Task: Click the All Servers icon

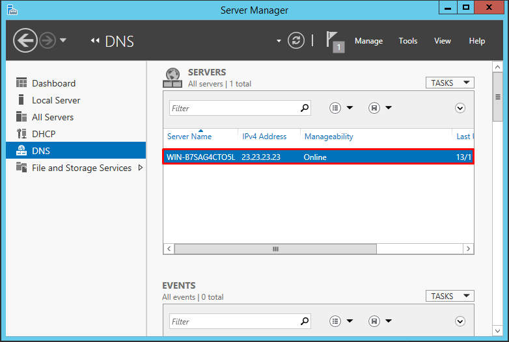Action: coord(21,116)
